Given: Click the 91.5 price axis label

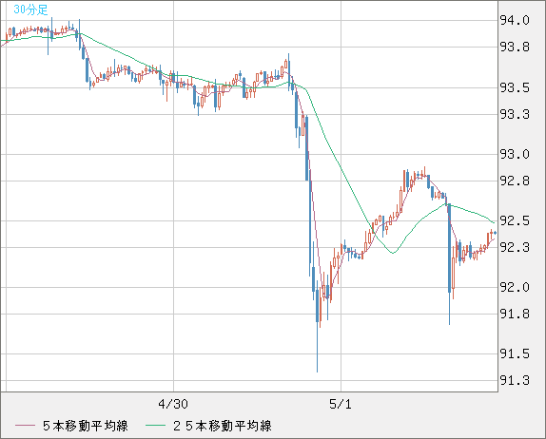Looking at the screenshot, I should [x=515, y=354].
